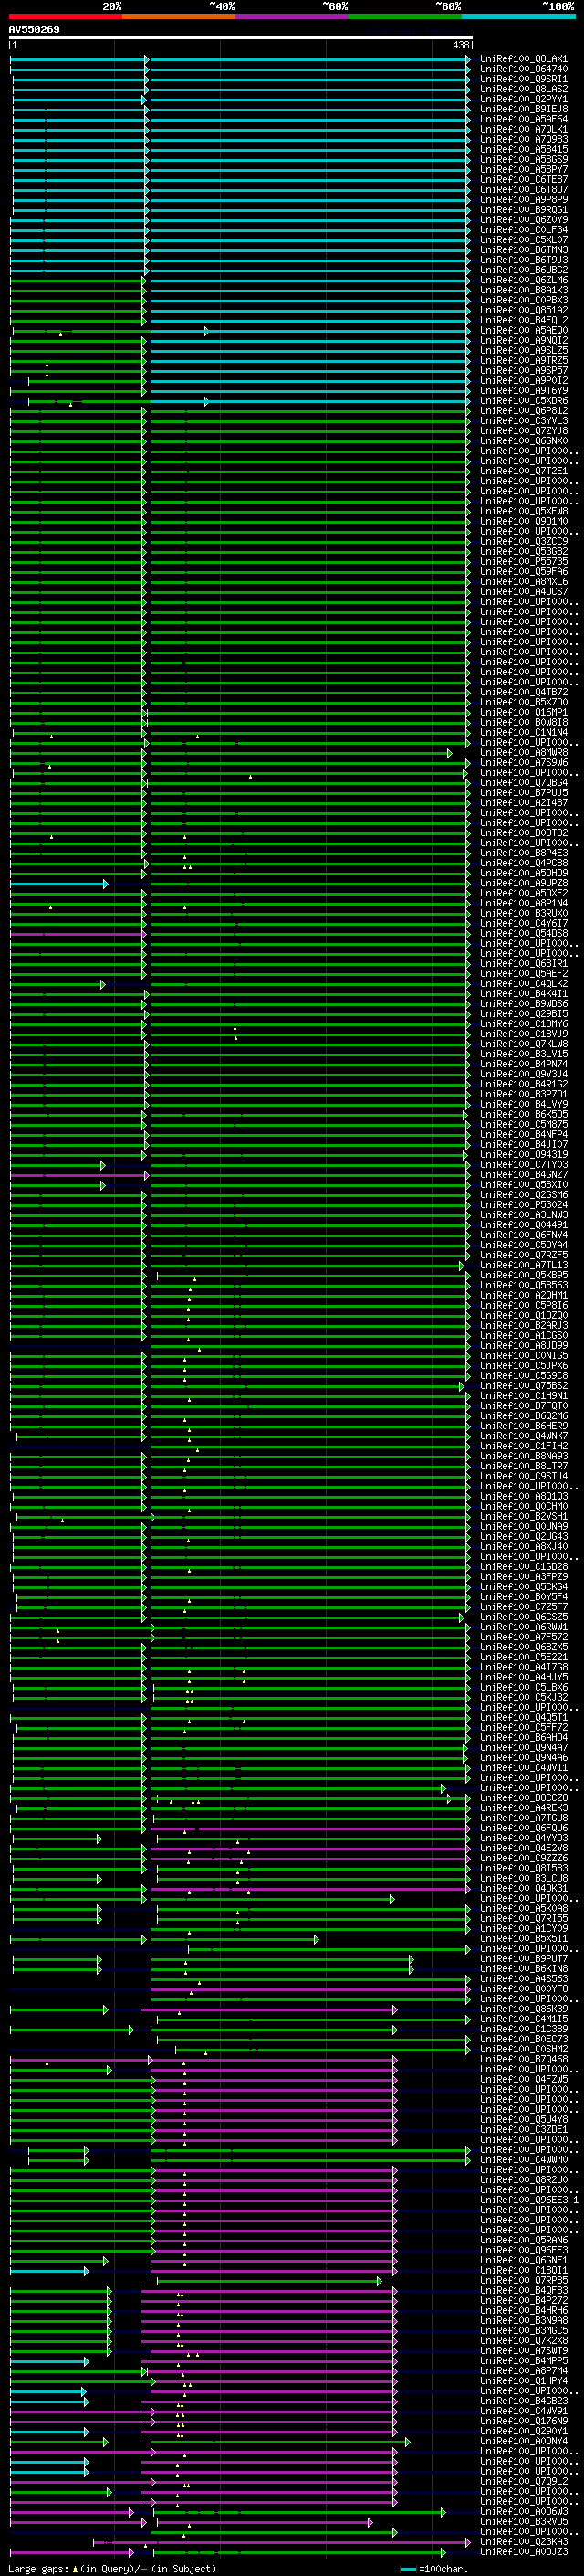Select UniRef100_B6UBG2
584x2576 pixels.
523,270
